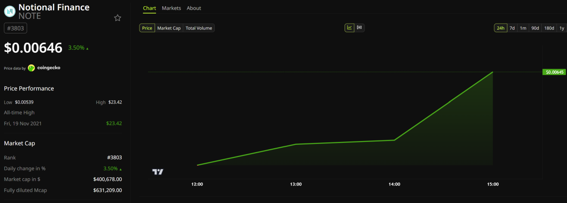Open the Chart tab
The height and width of the screenshot is (203, 567).
coord(149,8)
